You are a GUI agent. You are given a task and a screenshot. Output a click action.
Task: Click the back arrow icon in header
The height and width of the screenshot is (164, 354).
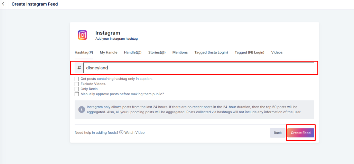(x=3, y=4)
